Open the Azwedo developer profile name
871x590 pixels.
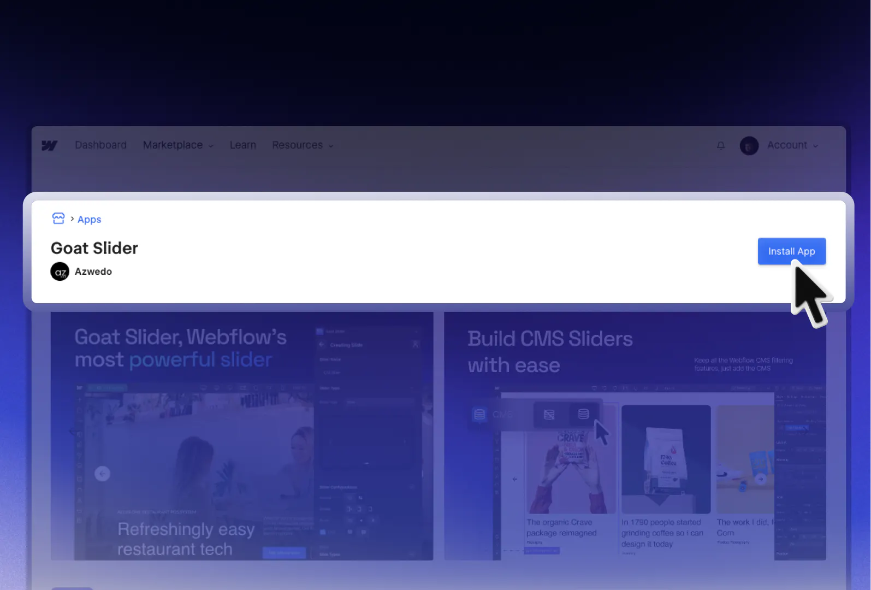point(93,272)
